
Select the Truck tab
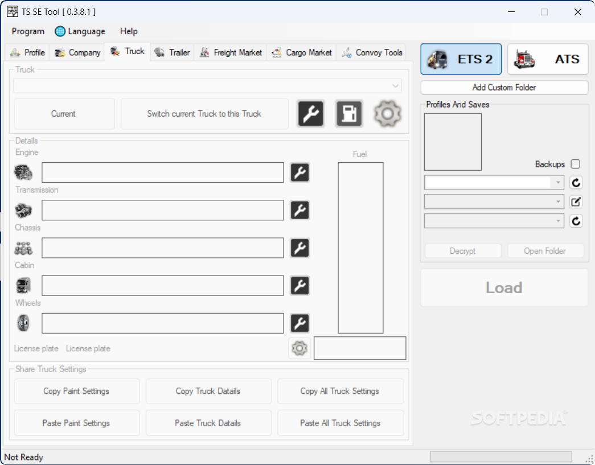point(127,51)
